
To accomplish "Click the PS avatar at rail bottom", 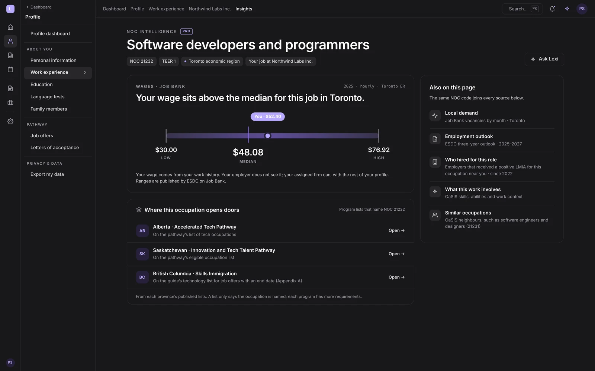I will pyautogui.click(x=10, y=362).
